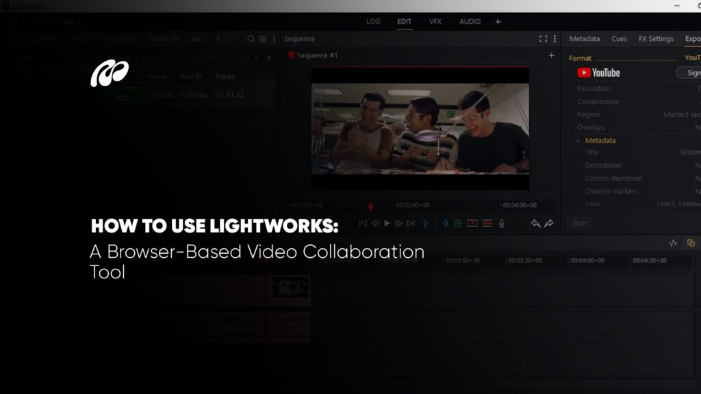Switch bin to list view icon
This screenshot has height=394, width=701.
[263, 39]
